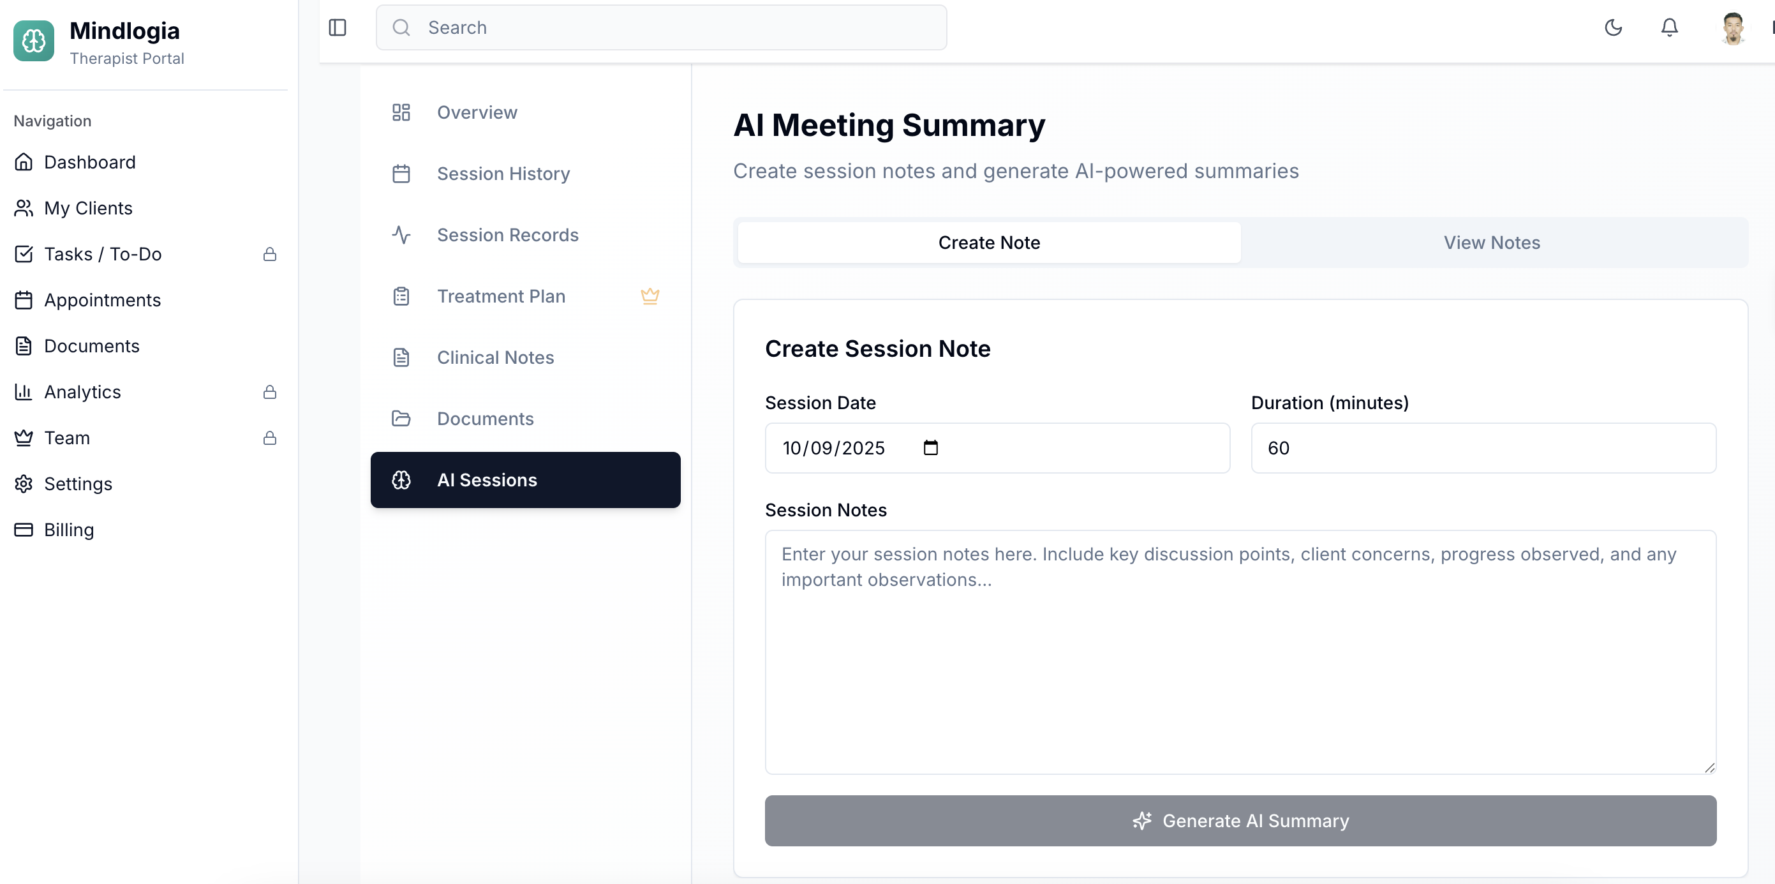Image resolution: width=1775 pixels, height=884 pixels.
Task: Open the date picker calendar icon
Action: [x=930, y=447]
